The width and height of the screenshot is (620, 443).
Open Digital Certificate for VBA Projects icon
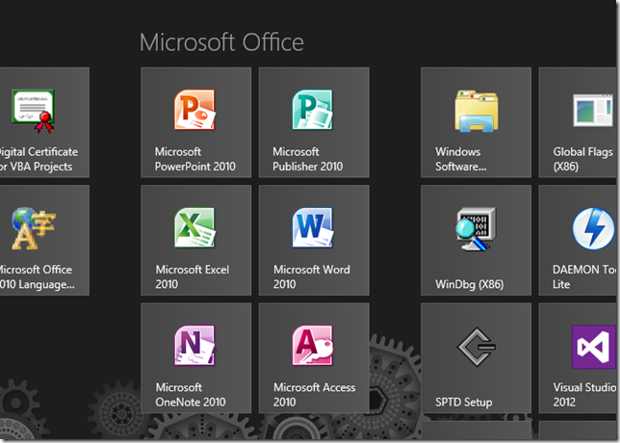pos(33,111)
